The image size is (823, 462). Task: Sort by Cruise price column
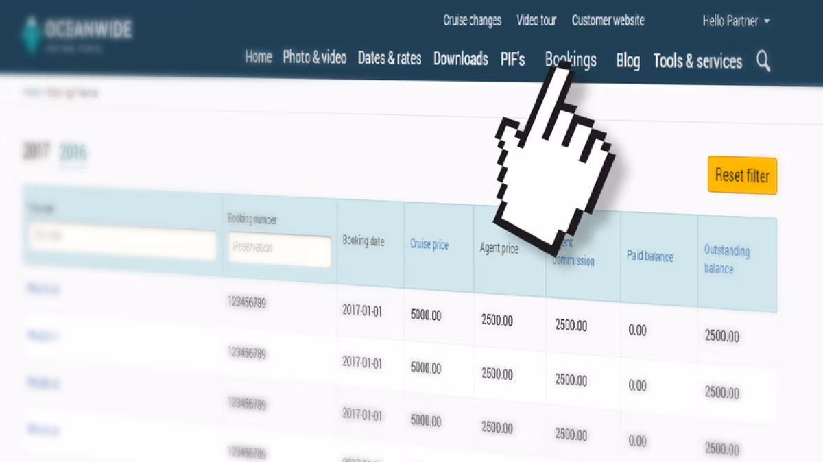[429, 244]
